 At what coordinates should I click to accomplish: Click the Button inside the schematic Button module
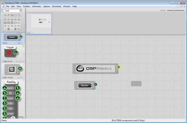85,85
